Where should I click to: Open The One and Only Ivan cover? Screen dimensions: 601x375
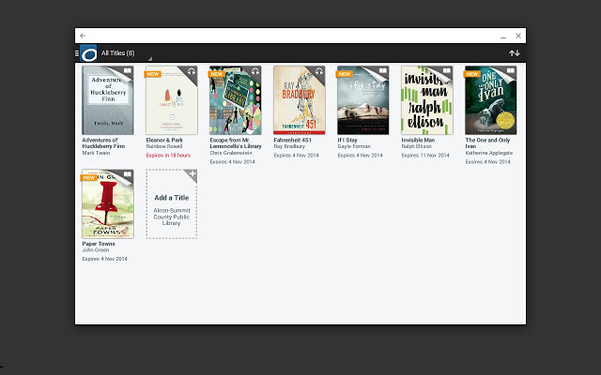pos(490,100)
